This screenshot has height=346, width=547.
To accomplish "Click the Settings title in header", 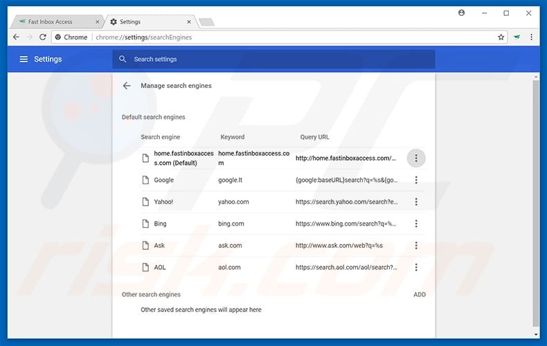I will [x=48, y=59].
